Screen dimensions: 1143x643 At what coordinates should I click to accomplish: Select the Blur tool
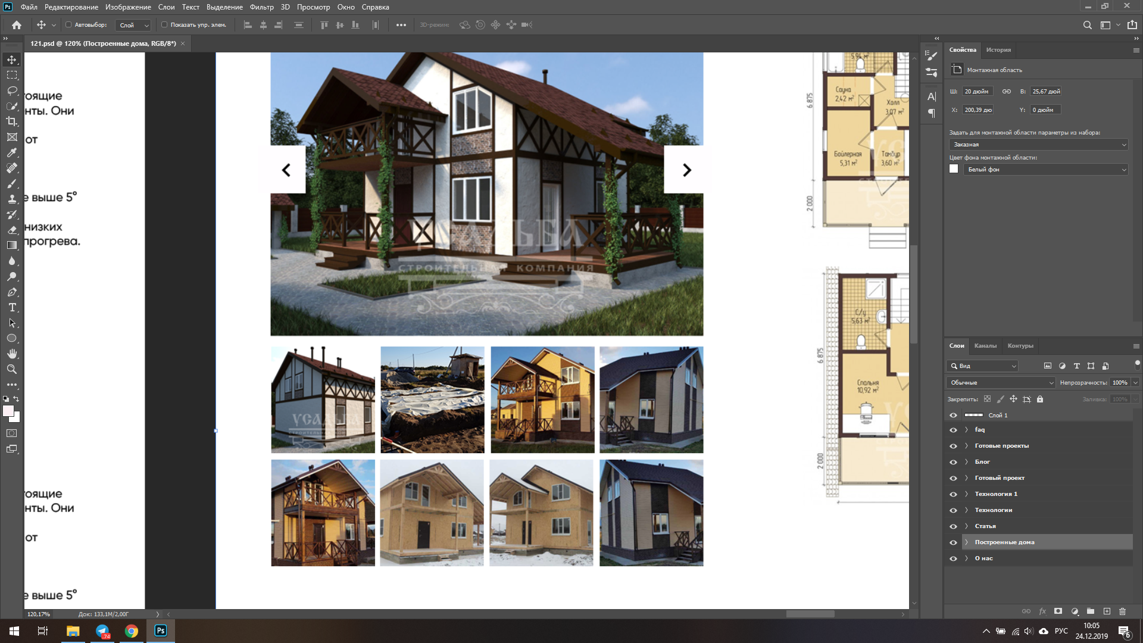12,261
